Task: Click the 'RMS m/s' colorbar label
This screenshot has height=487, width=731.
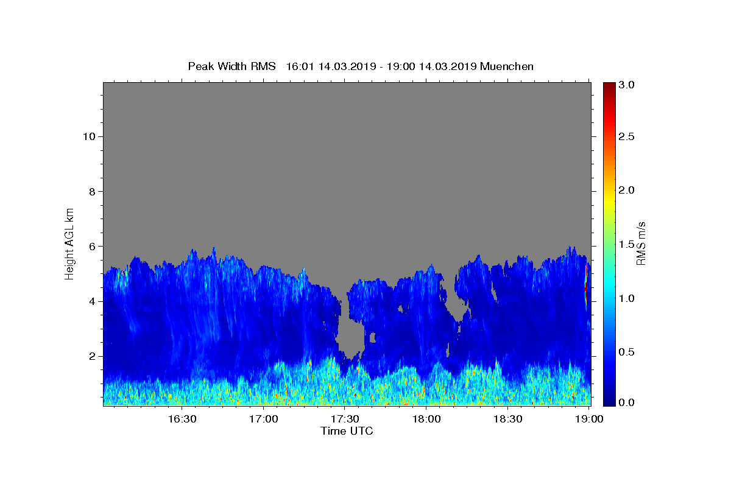Action: coord(640,243)
